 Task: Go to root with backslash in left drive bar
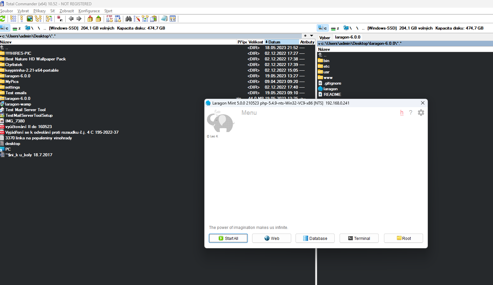click(39, 28)
